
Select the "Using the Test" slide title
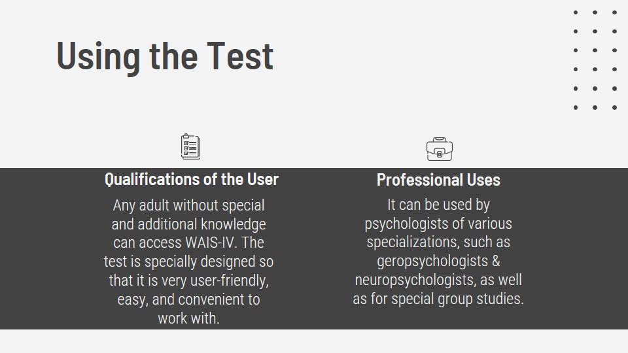pyautogui.click(x=165, y=56)
